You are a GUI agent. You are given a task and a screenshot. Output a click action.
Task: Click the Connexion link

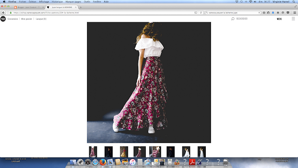(x=13, y=19)
